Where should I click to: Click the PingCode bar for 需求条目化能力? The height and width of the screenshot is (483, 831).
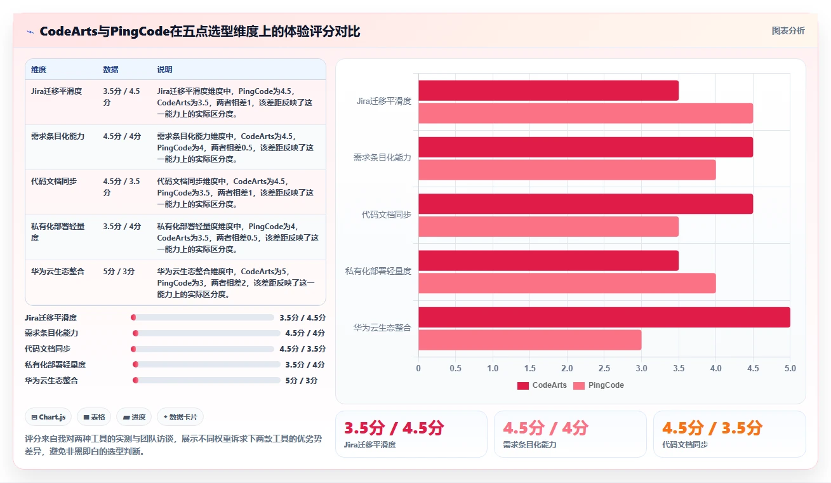(567, 170)
